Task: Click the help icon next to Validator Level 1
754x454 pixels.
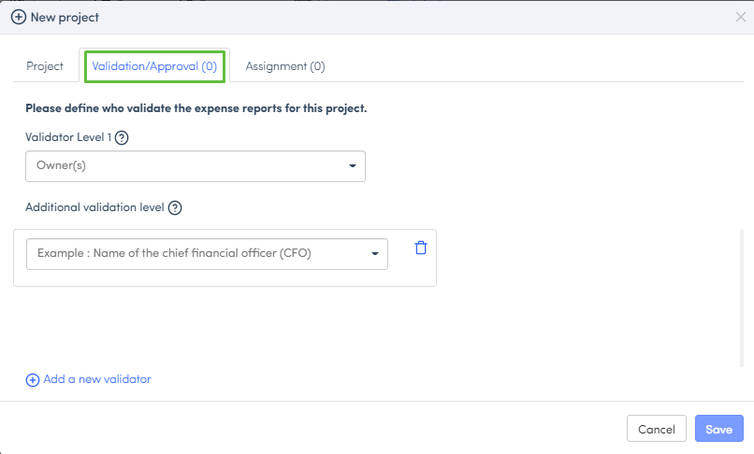Action: point(122,137)
